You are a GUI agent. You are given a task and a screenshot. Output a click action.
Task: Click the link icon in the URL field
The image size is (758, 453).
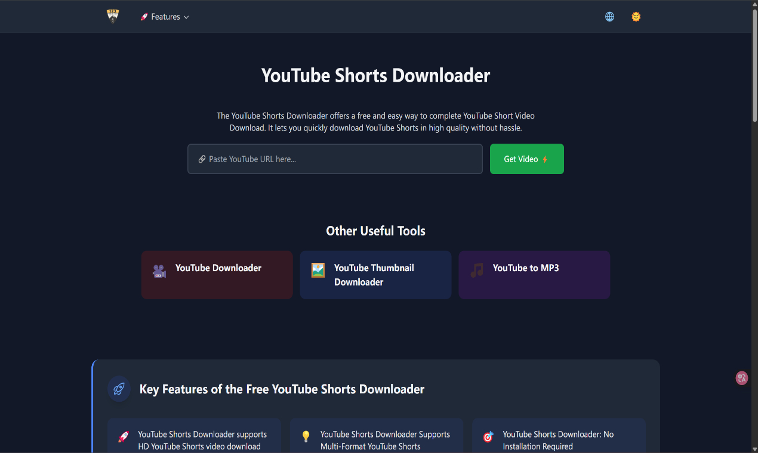202,159
